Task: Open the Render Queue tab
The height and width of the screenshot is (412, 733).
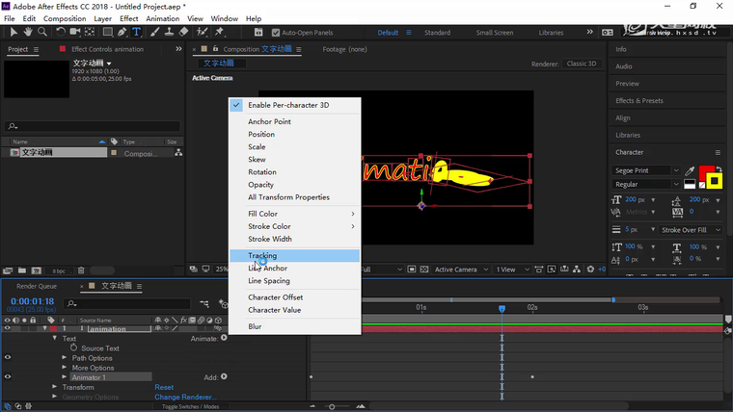Action: coord(37,286)
